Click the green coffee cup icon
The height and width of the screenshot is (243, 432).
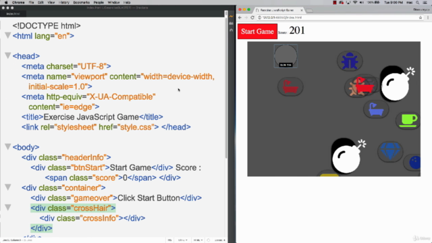[x=409, y=120]
